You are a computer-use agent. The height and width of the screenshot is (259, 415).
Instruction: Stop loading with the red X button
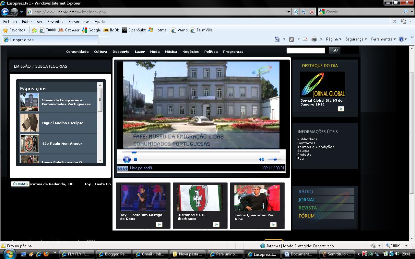tap(312, 12)
